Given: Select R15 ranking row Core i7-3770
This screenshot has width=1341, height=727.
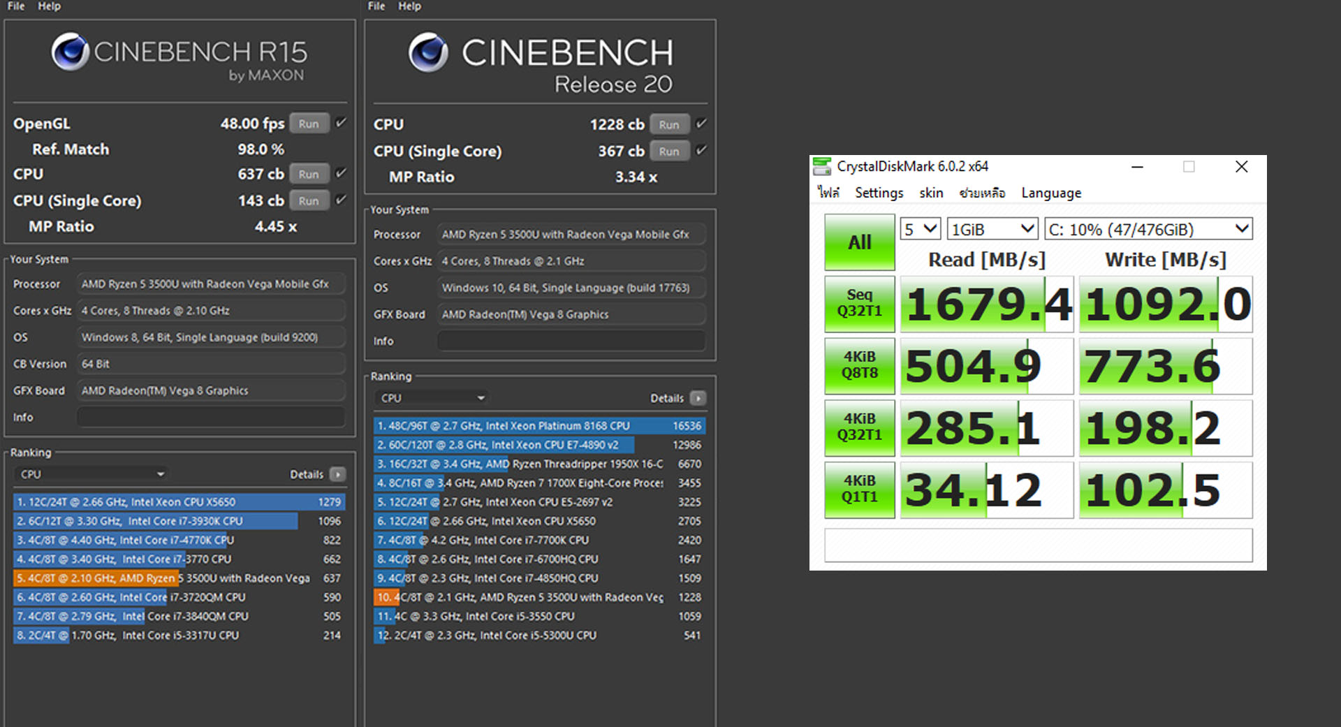Looking at the screenshot, I should [179, 559].
